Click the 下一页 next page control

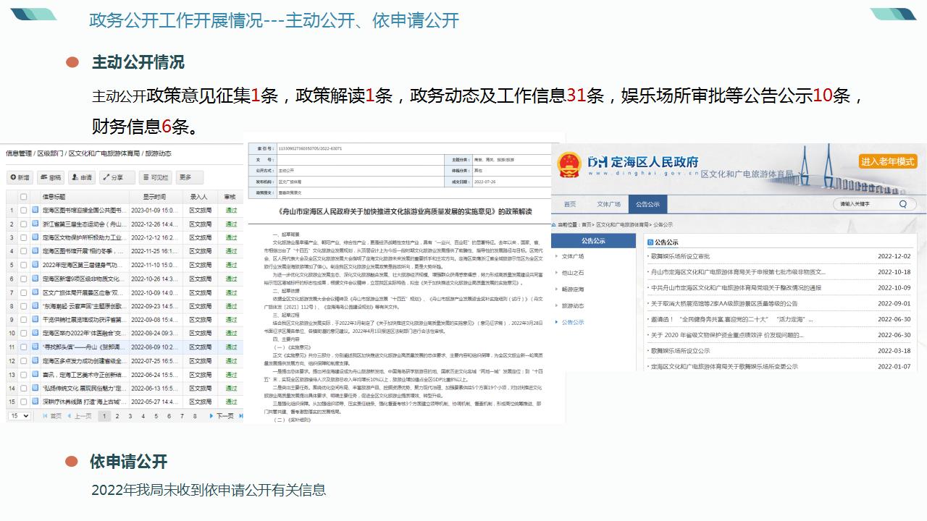(x=222, y=416)
